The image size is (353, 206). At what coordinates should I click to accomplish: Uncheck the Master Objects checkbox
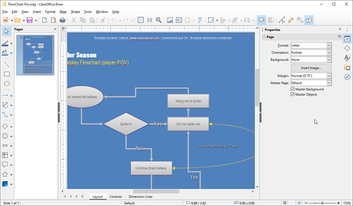pos(292,94)
